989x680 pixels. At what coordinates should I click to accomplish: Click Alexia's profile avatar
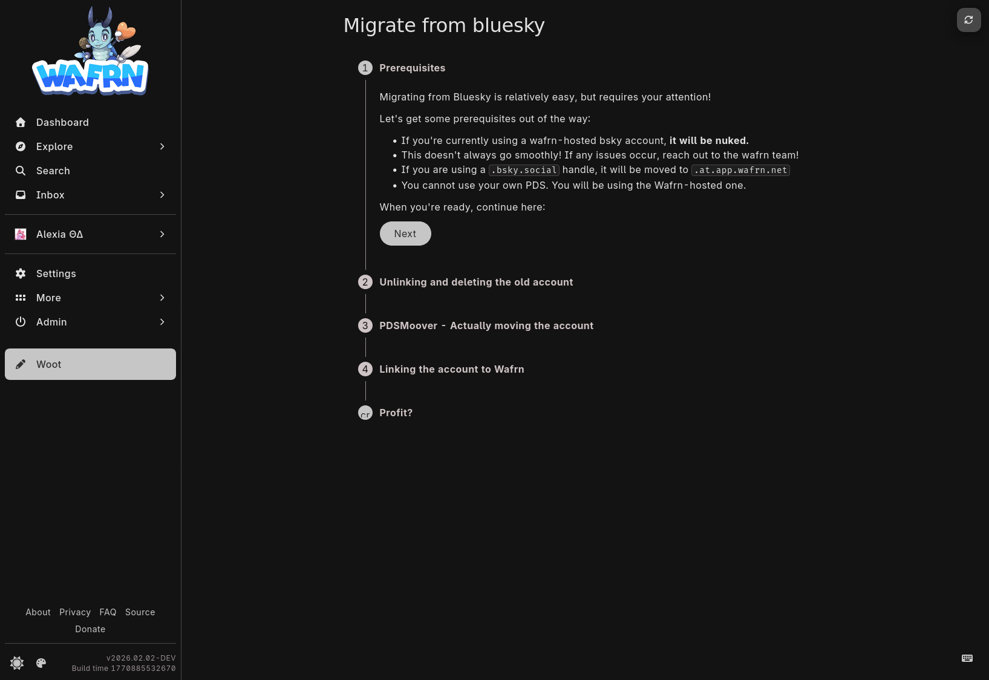point(21,234)
